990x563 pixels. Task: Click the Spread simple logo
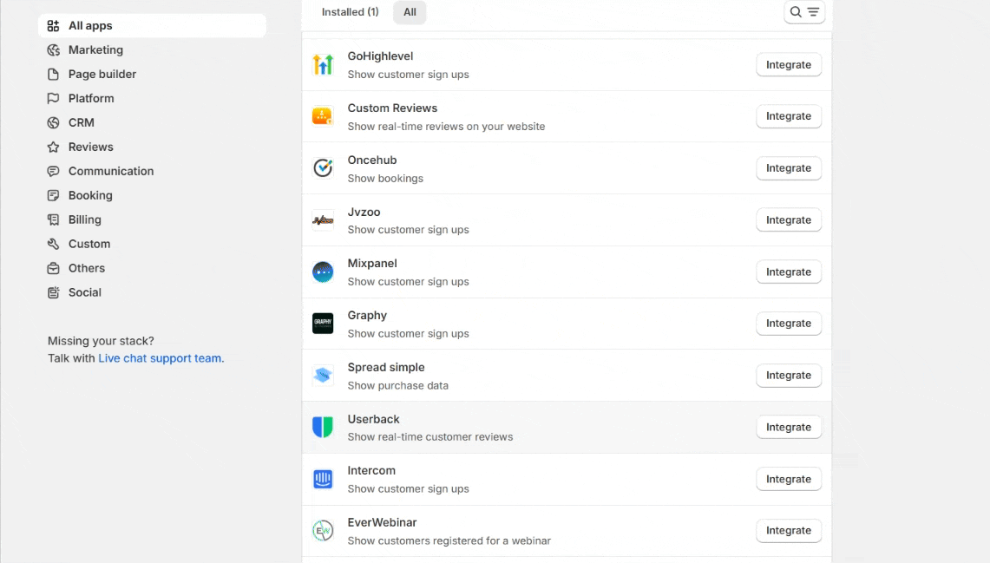click(x=323, y=376)
